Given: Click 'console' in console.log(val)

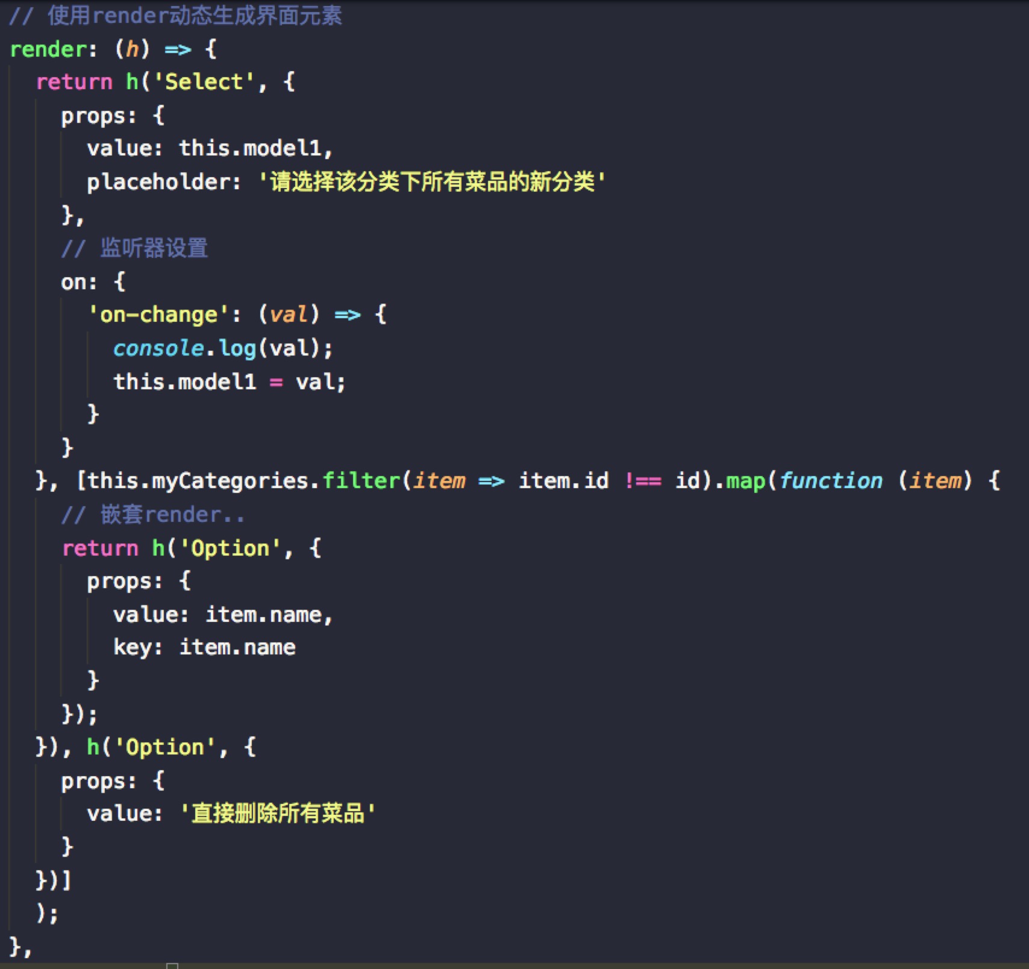Looking at the screenshot, I should (x=159, y=348).
